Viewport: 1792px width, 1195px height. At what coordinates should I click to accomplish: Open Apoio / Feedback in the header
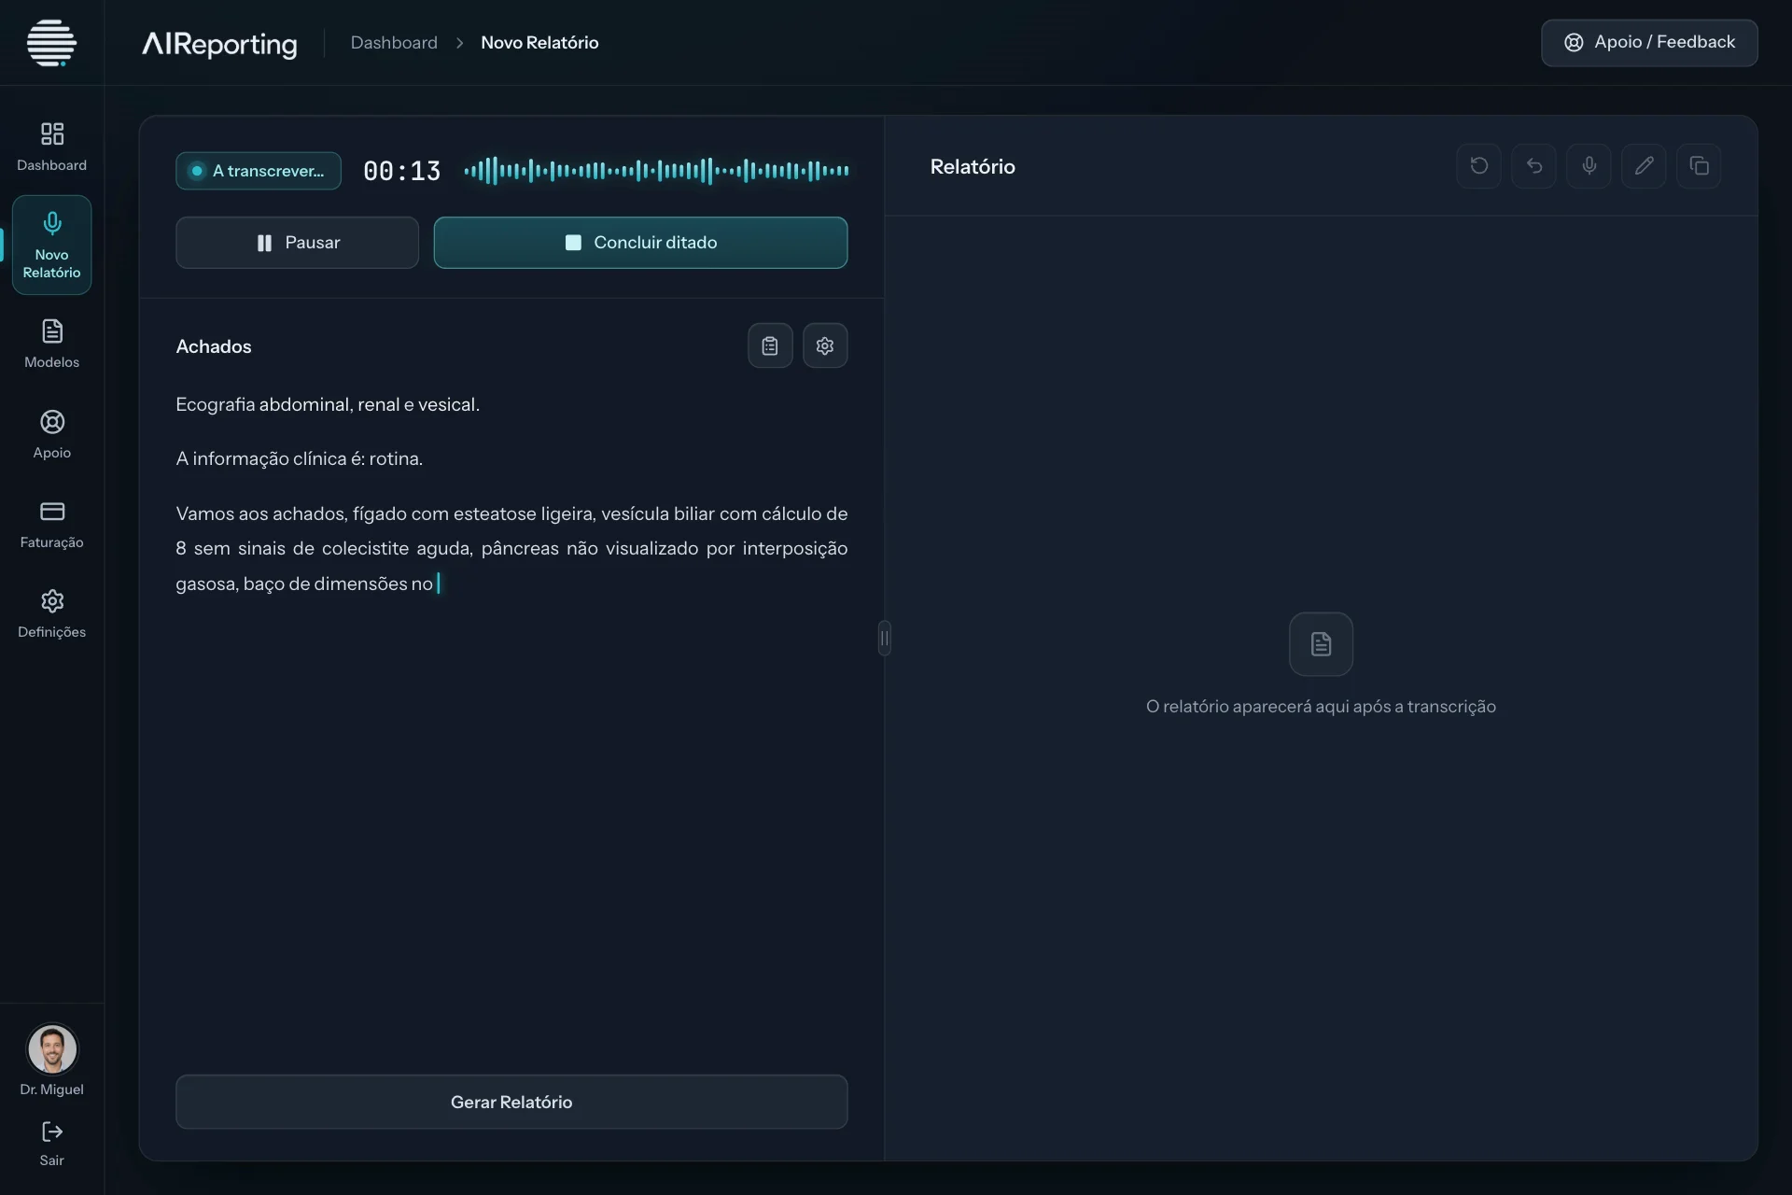pos(1650,43)
